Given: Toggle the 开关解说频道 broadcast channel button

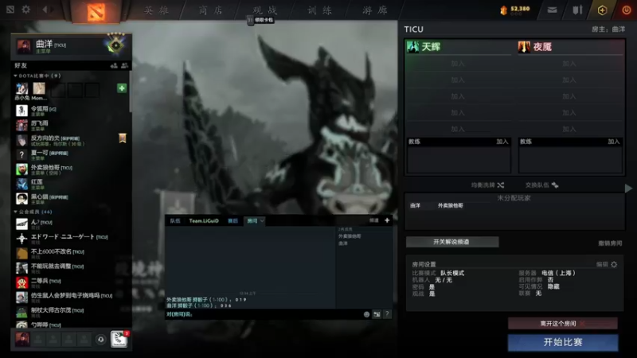Looking at the screenshot, I should point(451,242).
